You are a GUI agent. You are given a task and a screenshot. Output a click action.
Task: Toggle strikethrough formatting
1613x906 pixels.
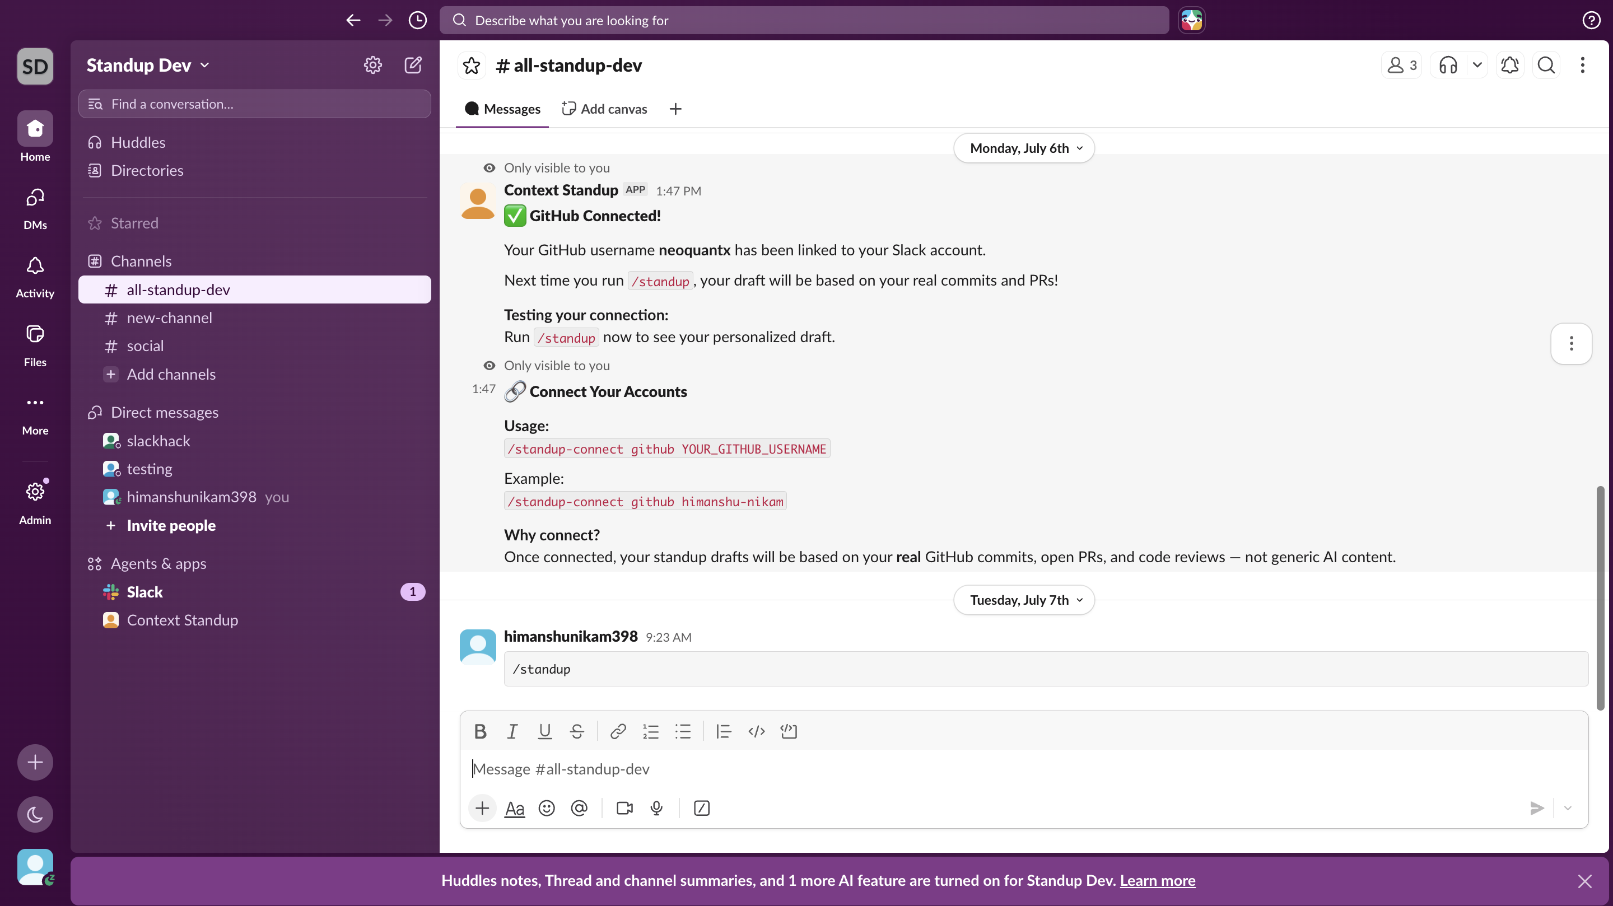coord(577,731)
